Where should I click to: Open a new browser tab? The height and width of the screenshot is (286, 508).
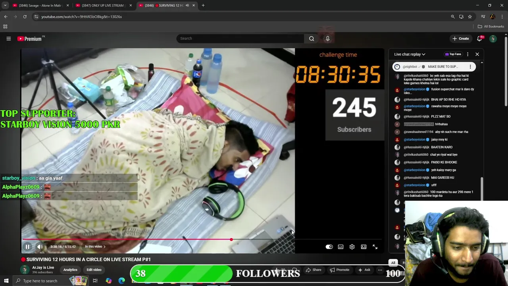click(x=203, y=6)
